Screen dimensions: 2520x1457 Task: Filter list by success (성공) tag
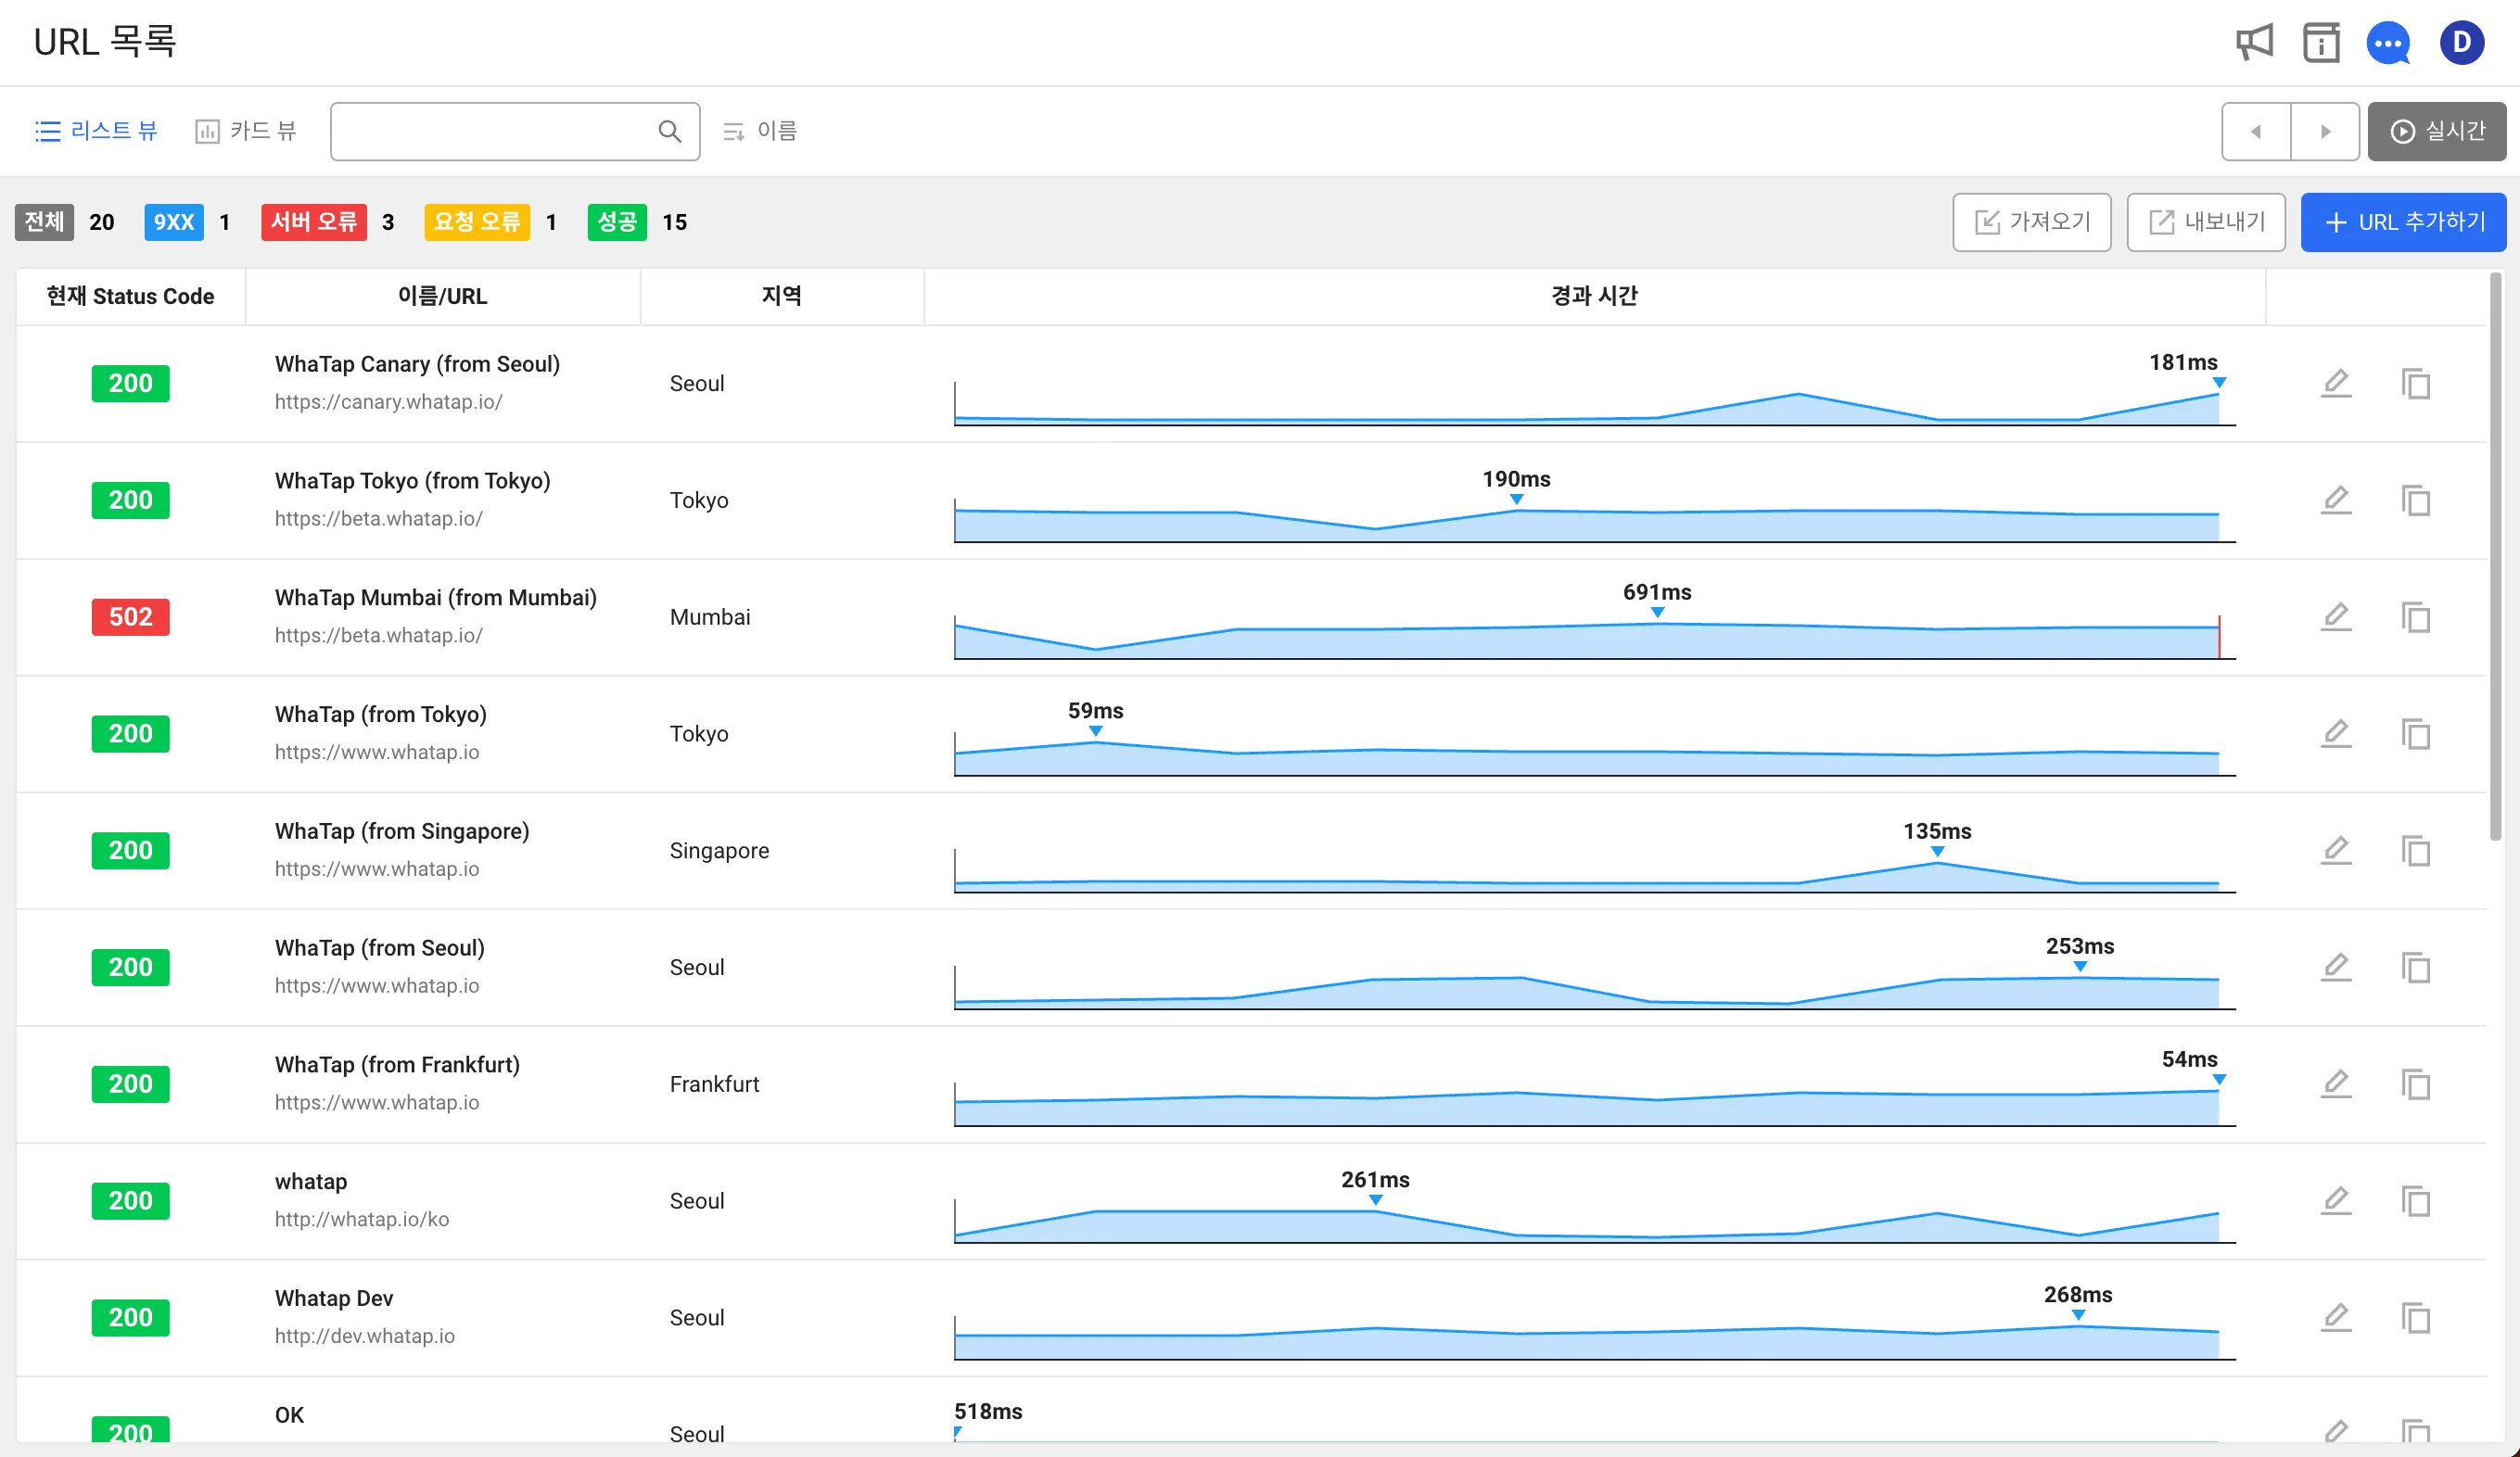click(x=617, y=222)
